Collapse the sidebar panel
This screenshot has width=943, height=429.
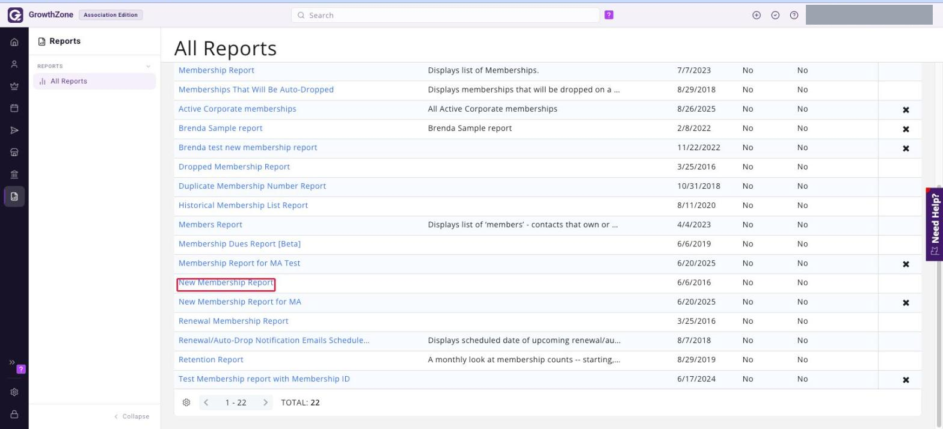click(132, 416)
